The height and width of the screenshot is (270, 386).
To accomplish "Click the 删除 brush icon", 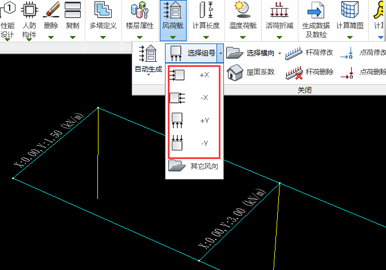I will 51,10.
